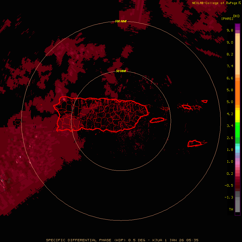
Task: Click the 50 NMI range ring label
Action: tap(121, 71)
